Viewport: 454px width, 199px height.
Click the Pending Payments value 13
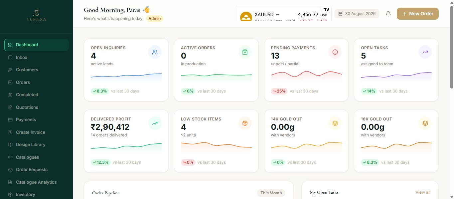pos(275,56)
